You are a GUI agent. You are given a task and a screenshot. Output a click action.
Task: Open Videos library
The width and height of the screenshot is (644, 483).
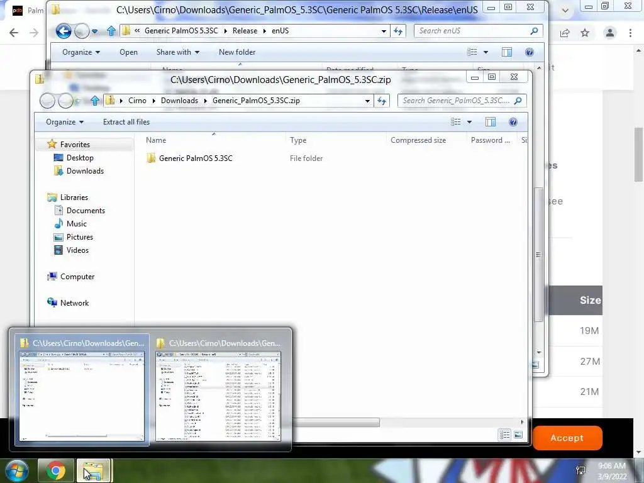pos(77,250)
